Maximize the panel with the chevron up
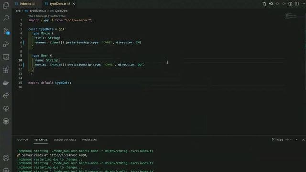306x172 pixels. click(296, 140)
